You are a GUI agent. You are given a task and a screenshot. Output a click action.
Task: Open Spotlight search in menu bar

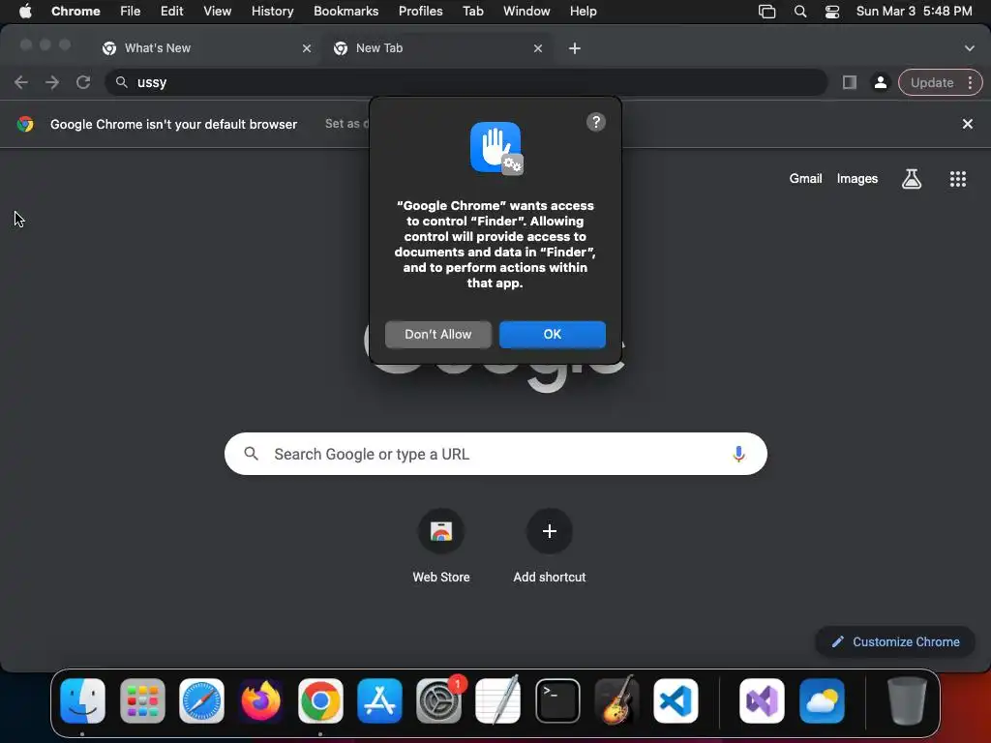click(800, 12)
